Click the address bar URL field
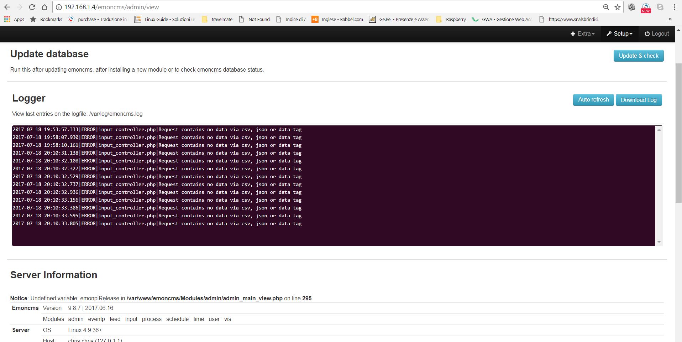Screen dimensions: 682x342 click(320, 7)
